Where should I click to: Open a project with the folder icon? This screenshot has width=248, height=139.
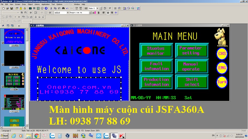(8, 8)
